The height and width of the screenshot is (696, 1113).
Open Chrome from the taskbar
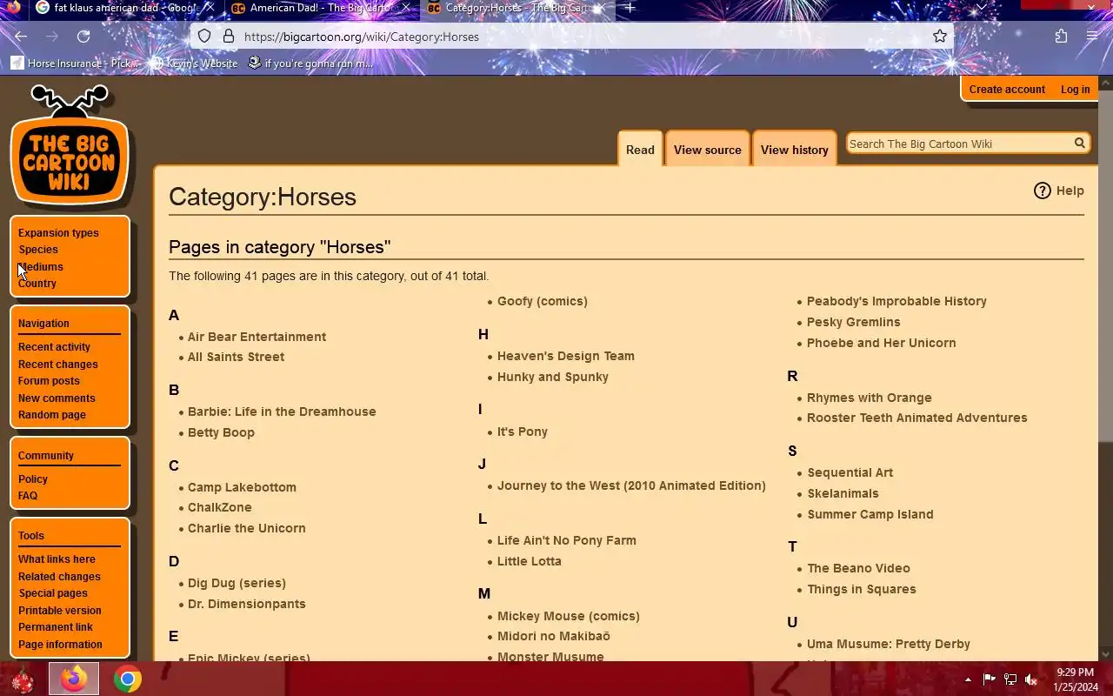127,679
